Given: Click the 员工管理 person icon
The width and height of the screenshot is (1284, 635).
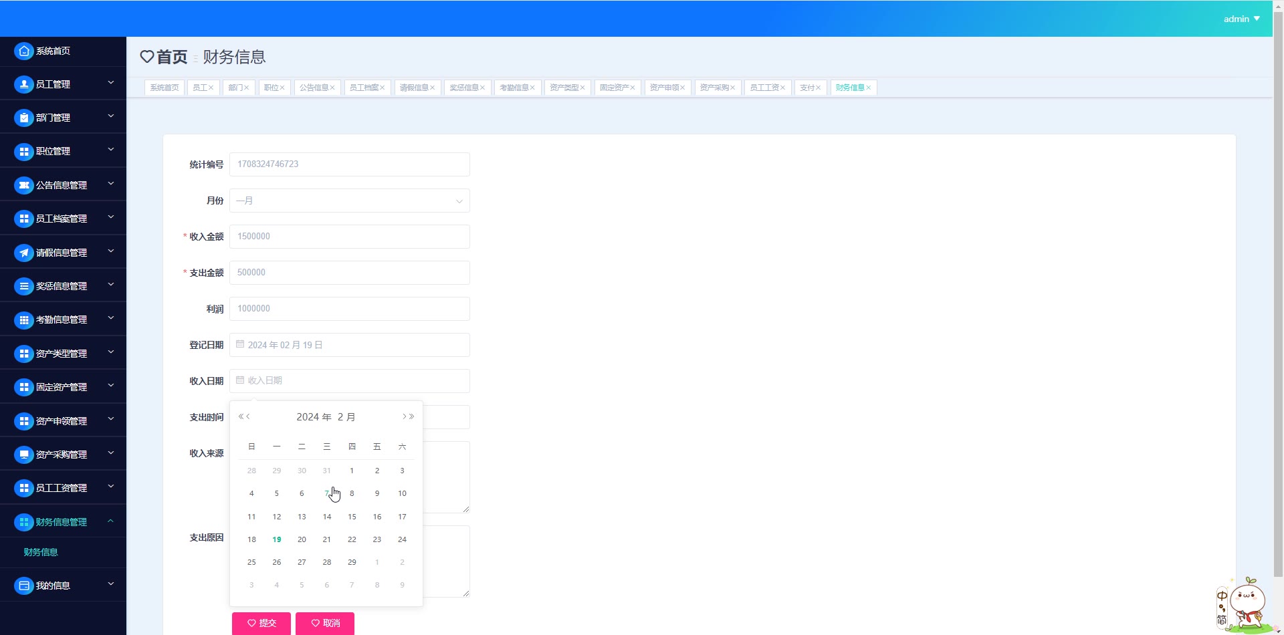Looking at the screenshot, I should (24, 84).
